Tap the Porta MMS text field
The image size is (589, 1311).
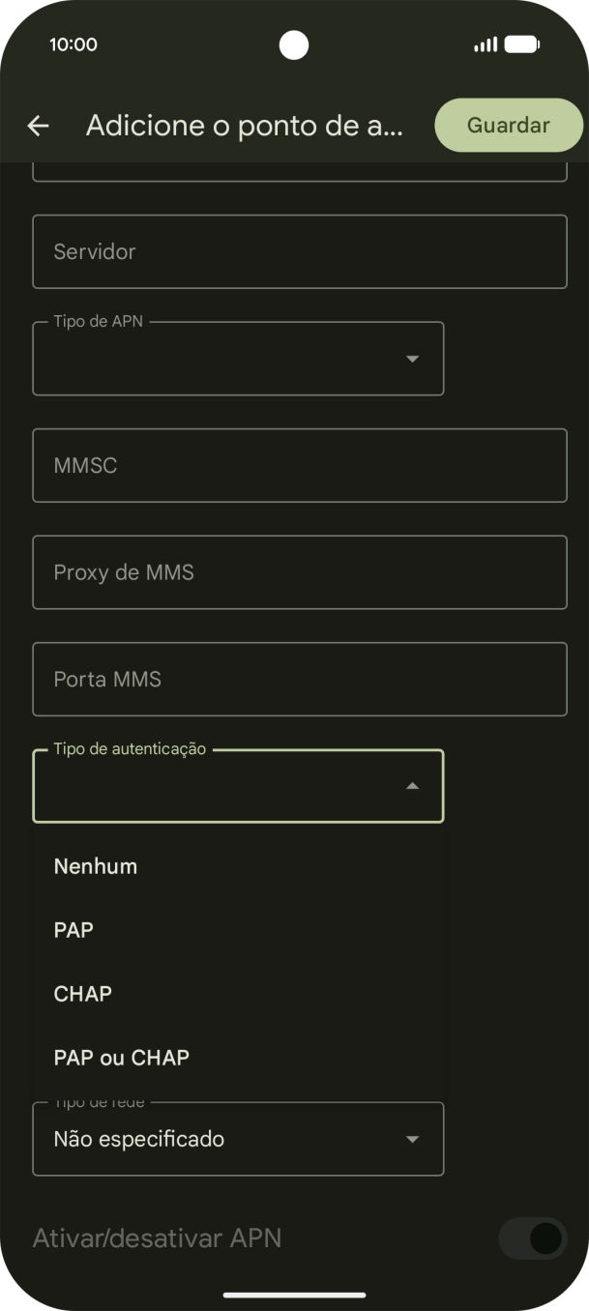(x=300, y=678)
